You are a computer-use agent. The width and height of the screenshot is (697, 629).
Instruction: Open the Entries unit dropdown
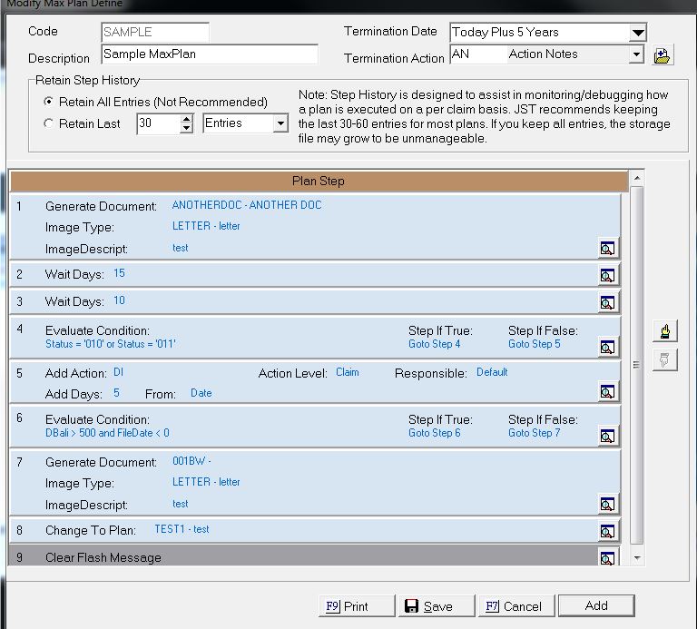(x=280, y=123)
